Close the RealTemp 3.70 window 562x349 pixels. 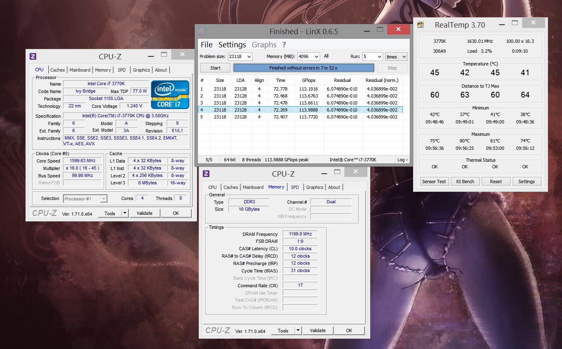[x=533, y=23]
